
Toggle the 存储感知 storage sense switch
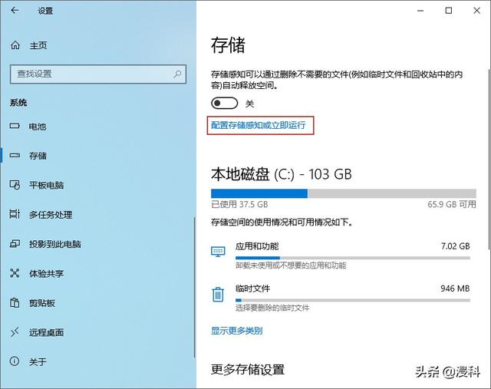(x=225, y=104)
